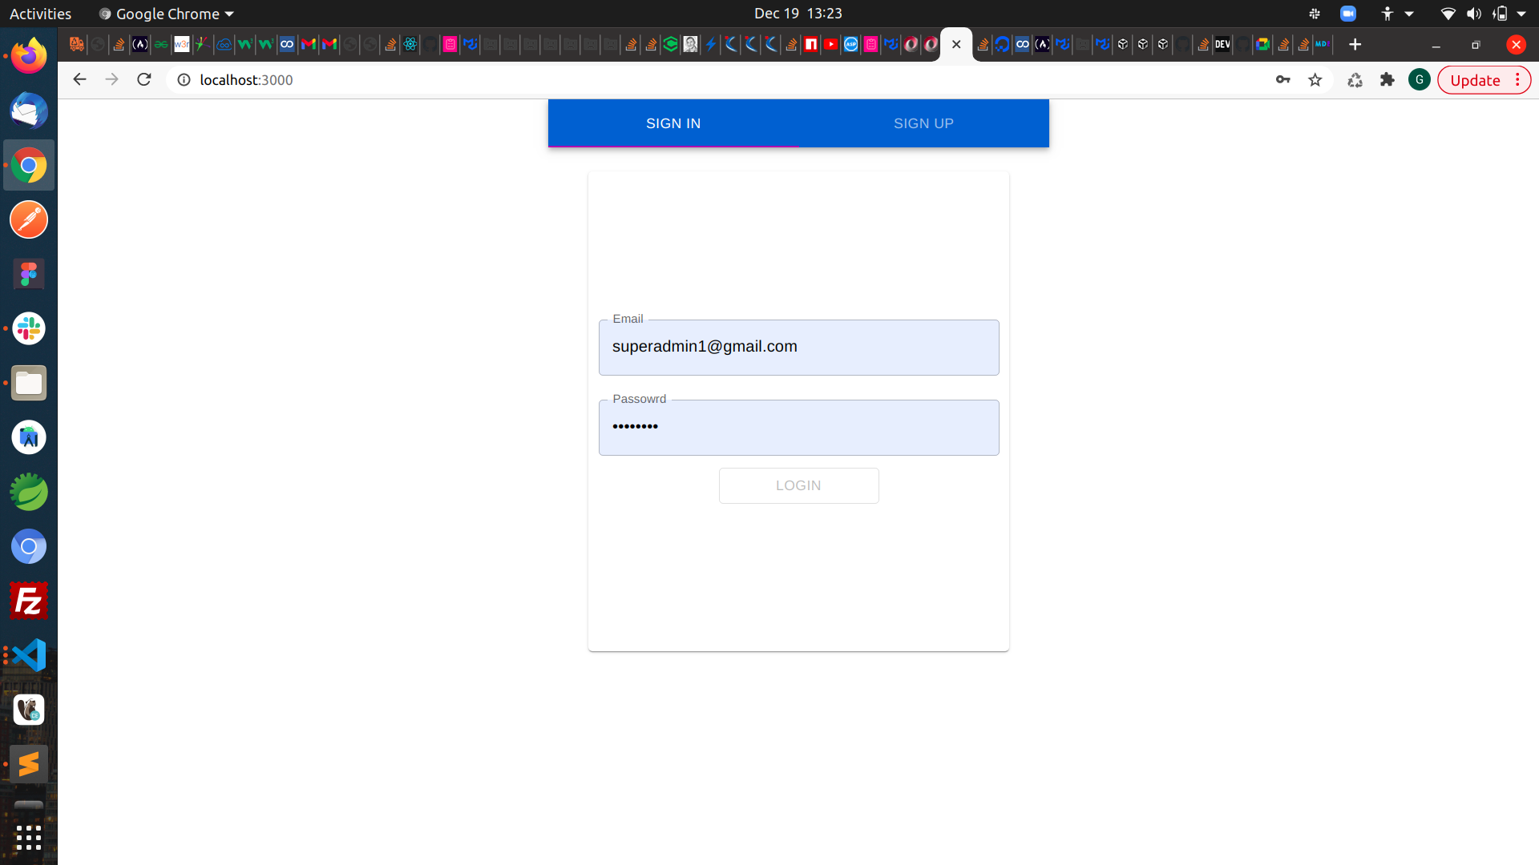The height and width of the screenshot is (865, 1539).
Task: Bookmark this page with star icon
Action: pos(1315,79)
